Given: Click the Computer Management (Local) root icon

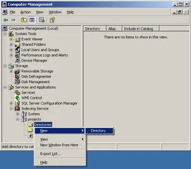Looking at the screenshot, I should tap(5, 28).
